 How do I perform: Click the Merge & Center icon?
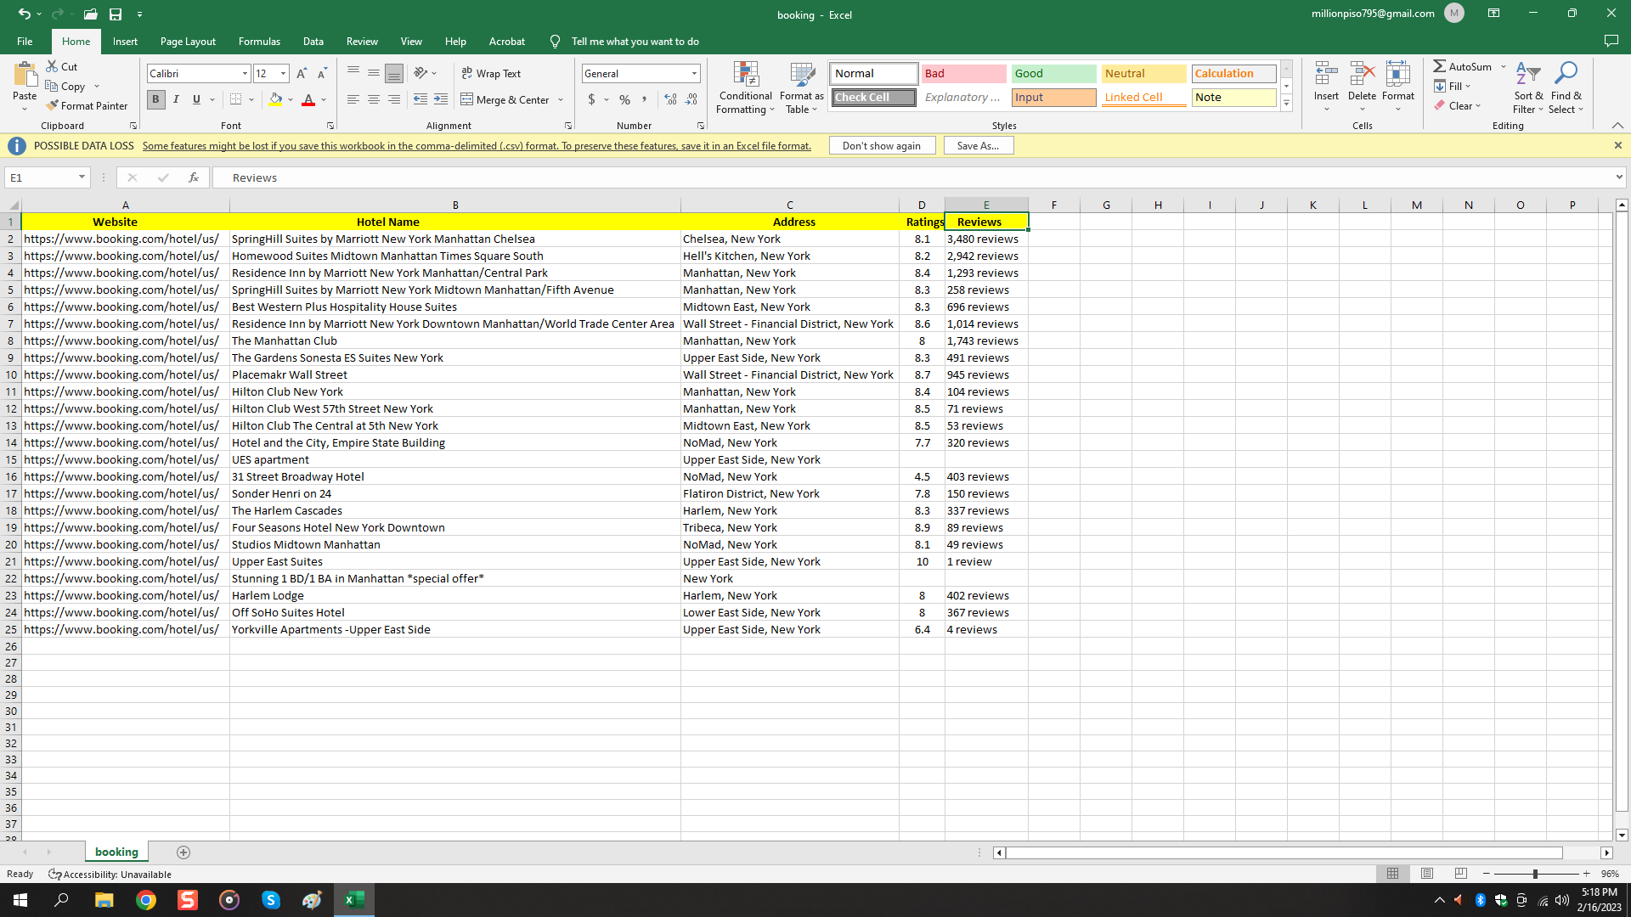tap(467, 100)
